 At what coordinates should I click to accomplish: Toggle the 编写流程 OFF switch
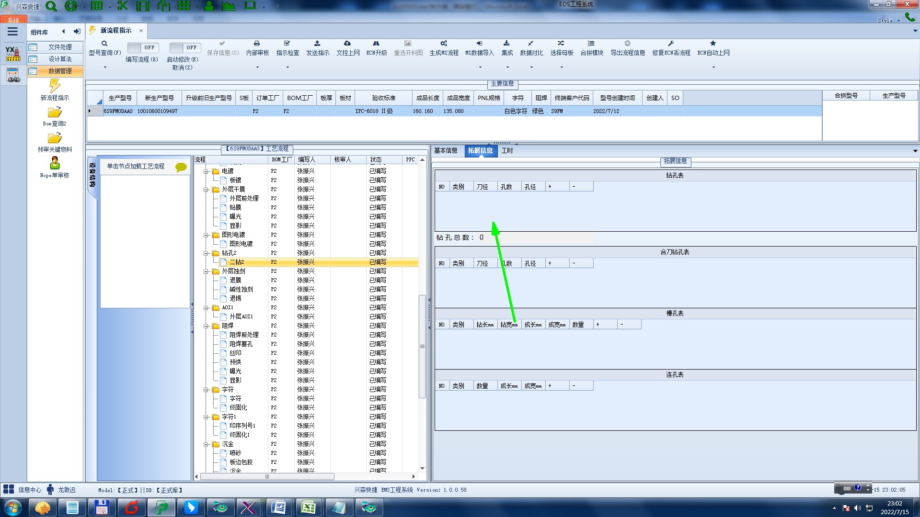tap(142, 47)
